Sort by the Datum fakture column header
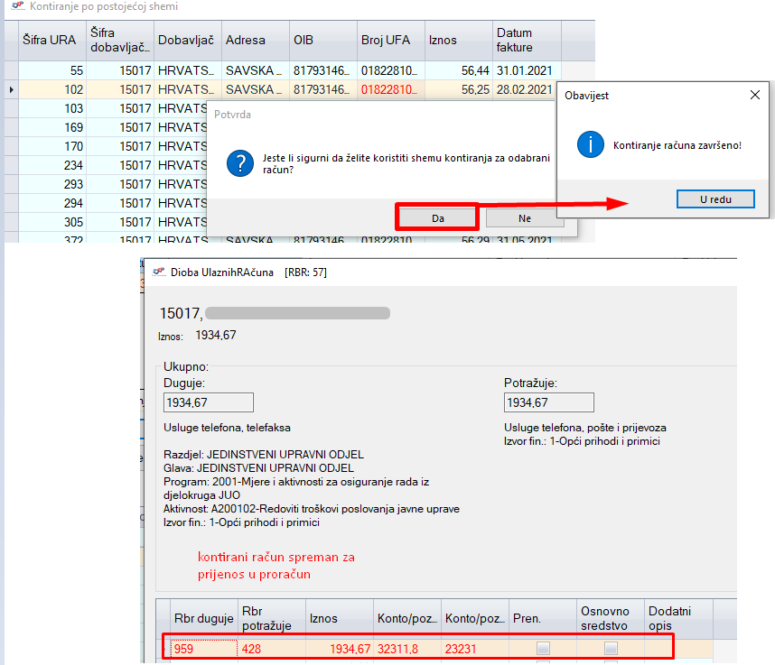775x665 pixels. [x=526, y=41]
